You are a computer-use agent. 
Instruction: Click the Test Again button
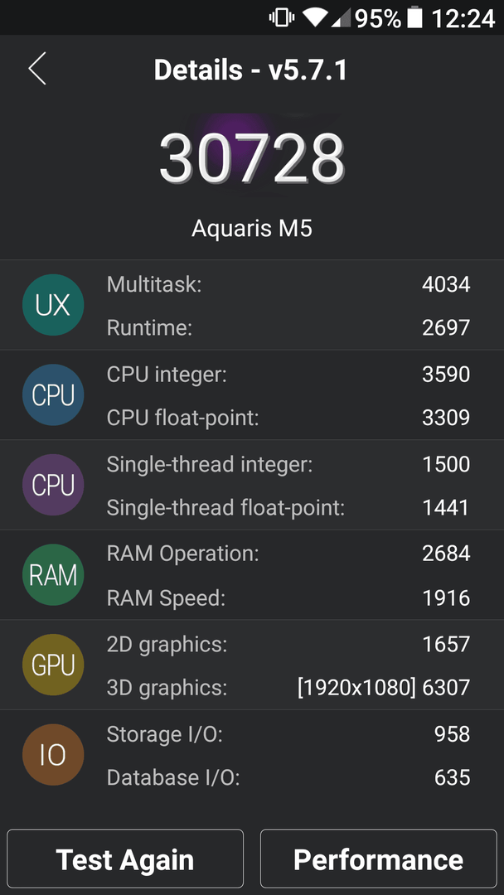[125, 859]
